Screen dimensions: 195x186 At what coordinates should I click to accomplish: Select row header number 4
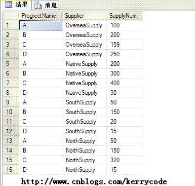pos(11,54)
